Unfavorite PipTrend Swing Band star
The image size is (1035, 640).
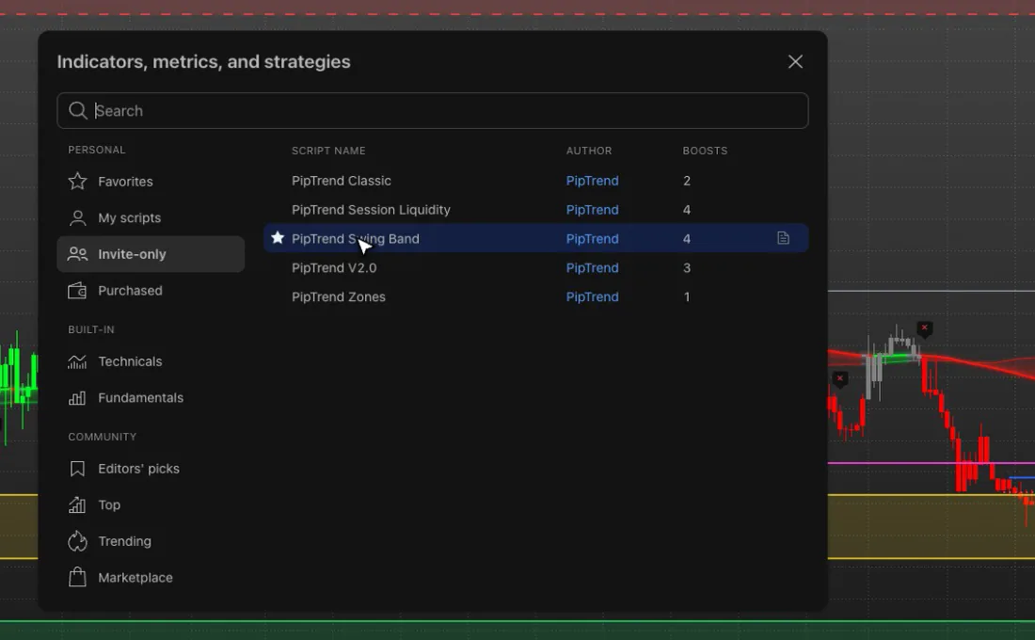point(278,238)
